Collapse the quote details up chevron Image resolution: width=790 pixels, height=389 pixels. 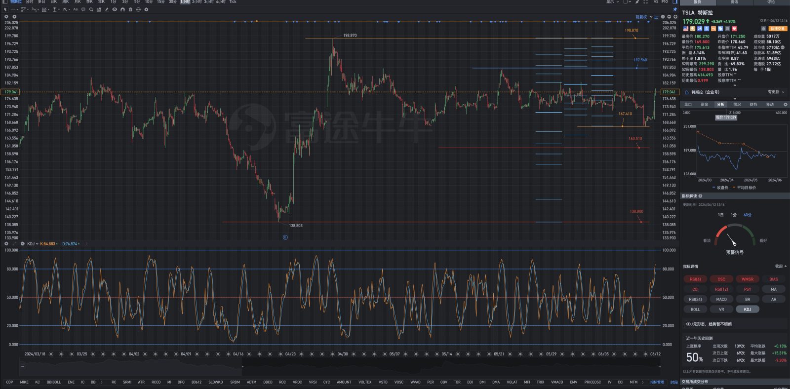735,85
